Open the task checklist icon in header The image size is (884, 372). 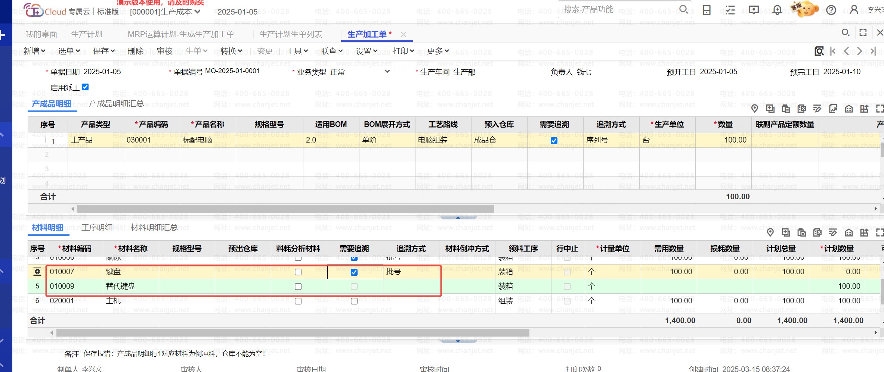pos(730,10)
